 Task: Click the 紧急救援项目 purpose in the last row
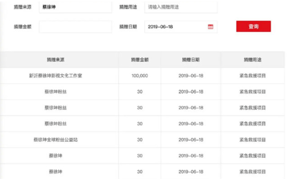point(252,172)
